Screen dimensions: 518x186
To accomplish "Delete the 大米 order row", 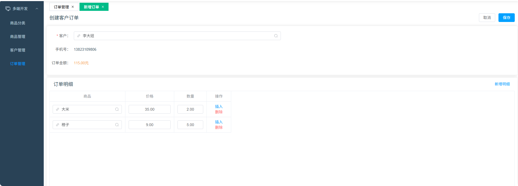I will click(219, 112).
